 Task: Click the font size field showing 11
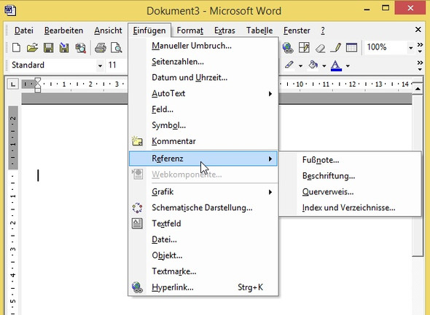point(116,65)
